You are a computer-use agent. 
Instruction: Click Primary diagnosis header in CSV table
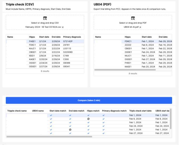[72, 37]
